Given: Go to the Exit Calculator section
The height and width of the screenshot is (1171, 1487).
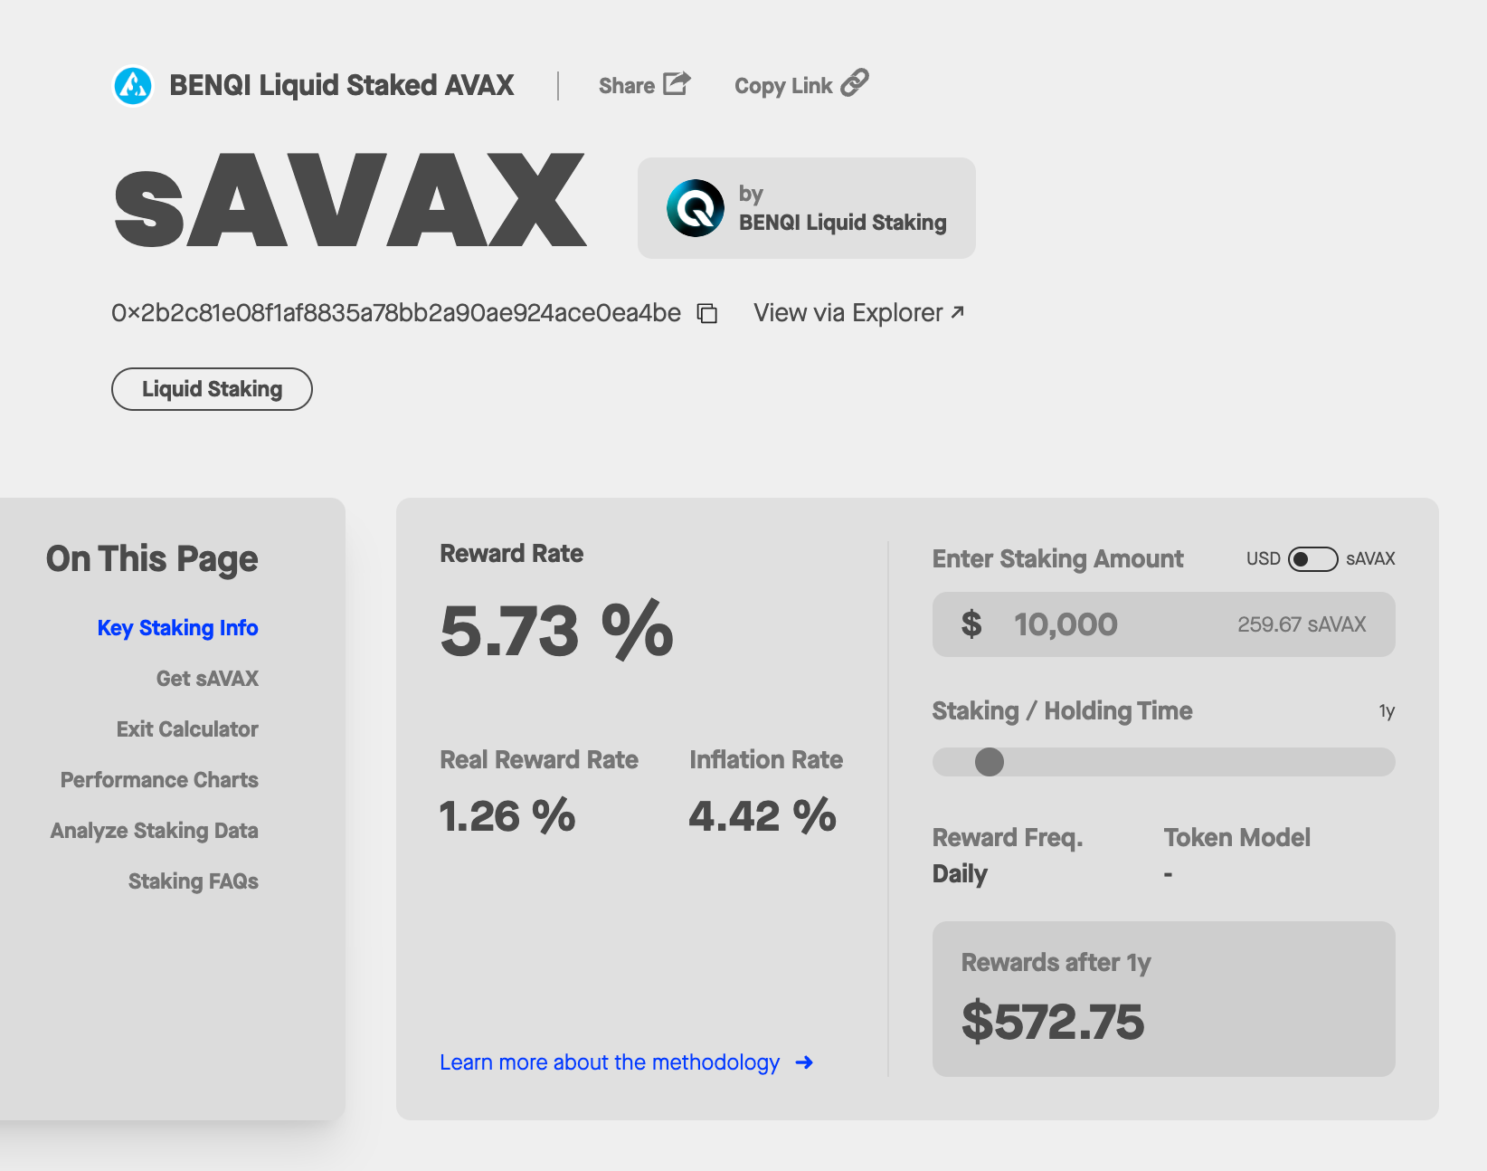Looking at the screenshot, I should pos(187,729).
